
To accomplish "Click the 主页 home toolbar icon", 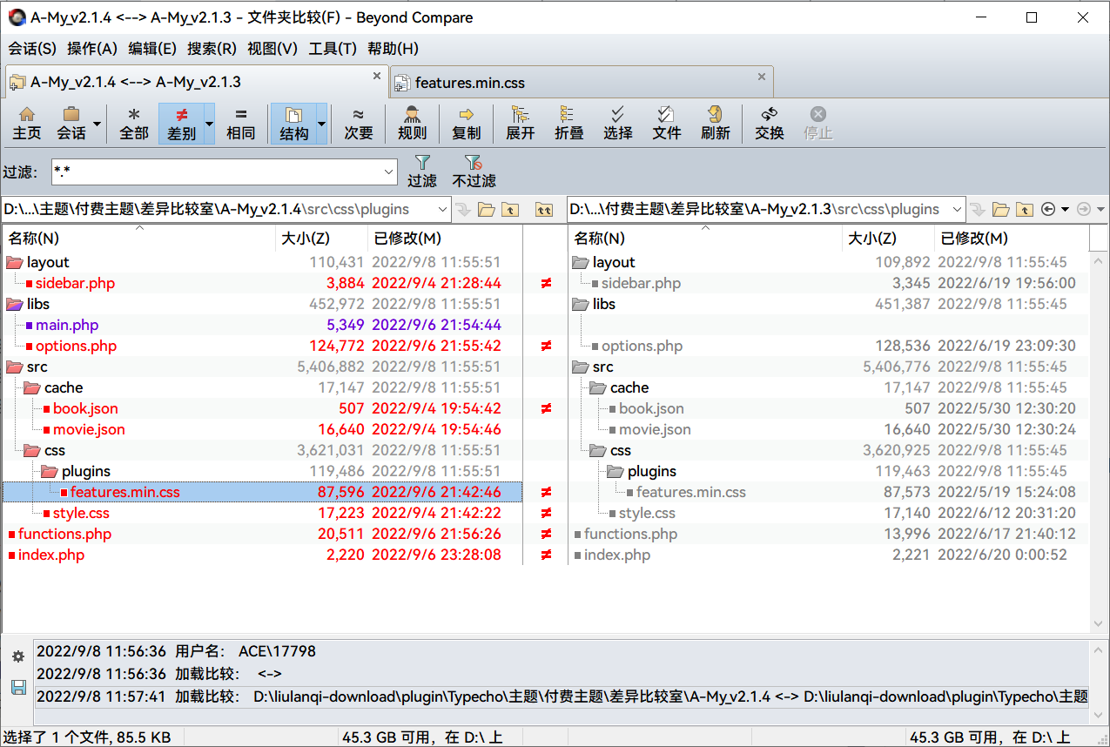I will [x=26, y=123].
